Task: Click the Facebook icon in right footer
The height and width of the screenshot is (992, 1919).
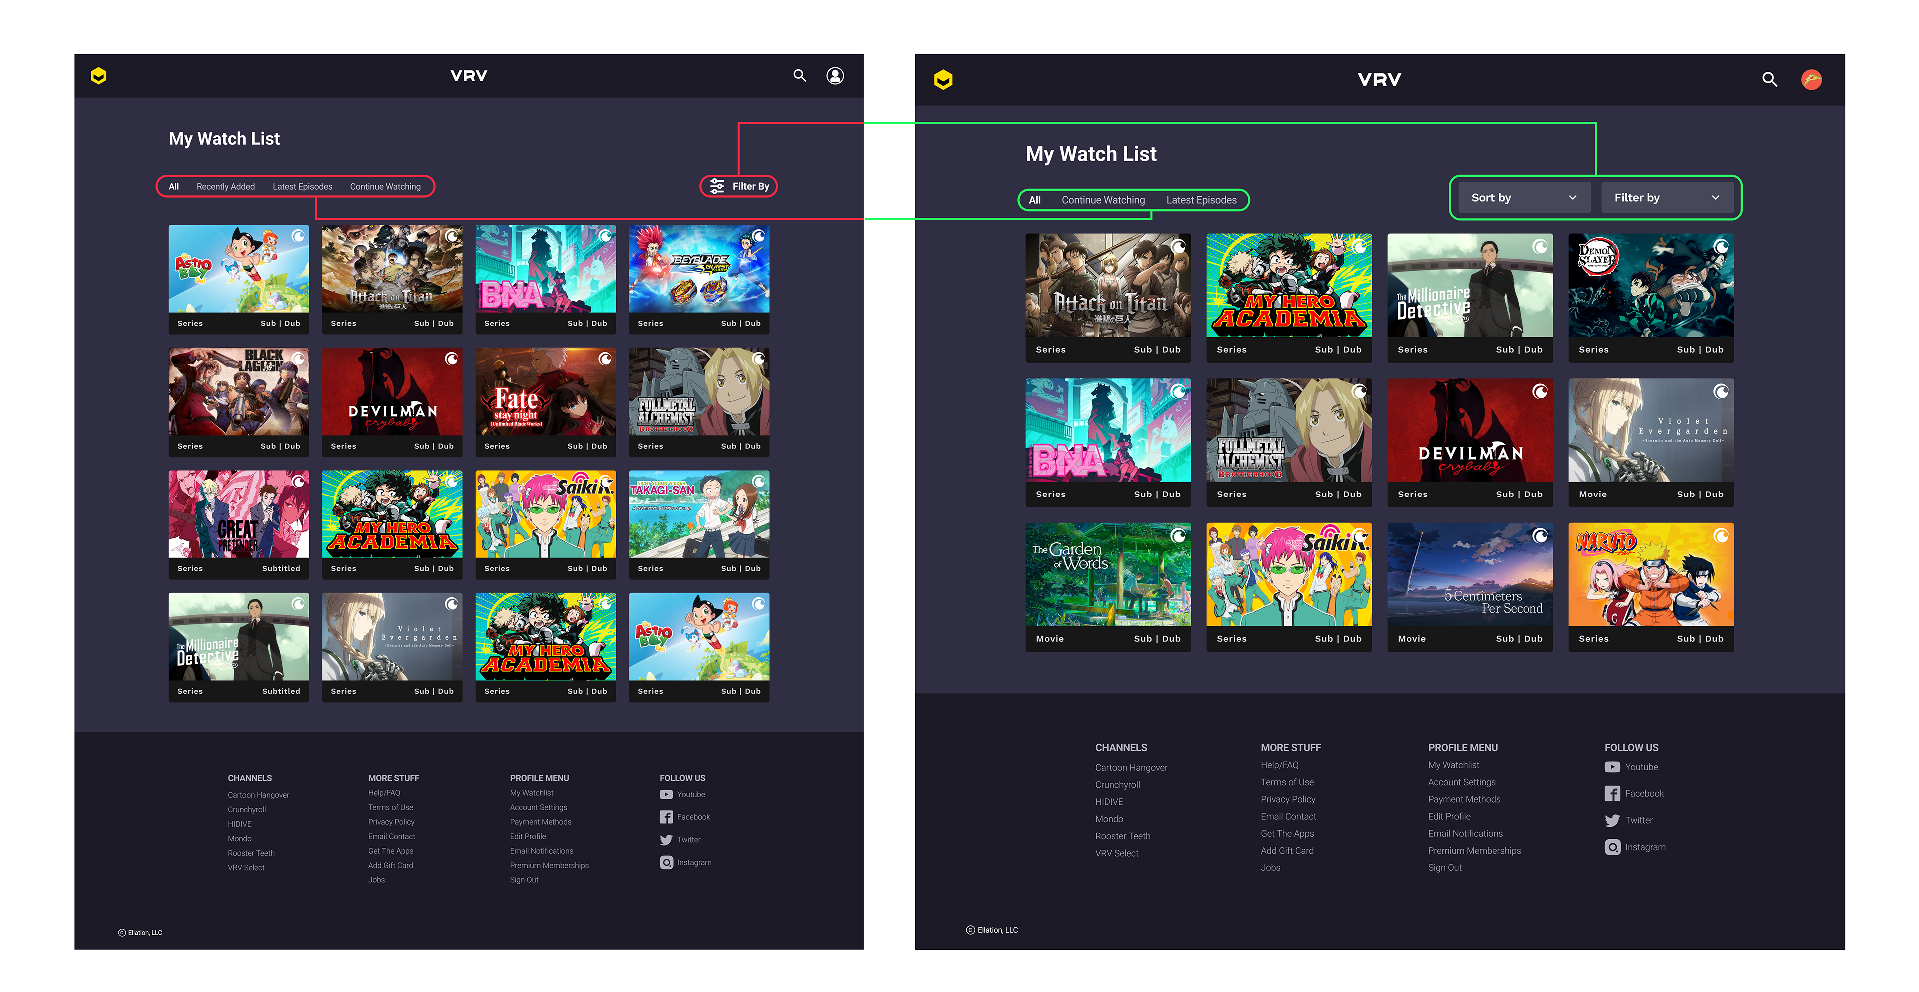Action: [x=1612, y=794]
